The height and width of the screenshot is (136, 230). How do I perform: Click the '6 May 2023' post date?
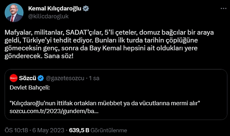(x=48, y=130)
